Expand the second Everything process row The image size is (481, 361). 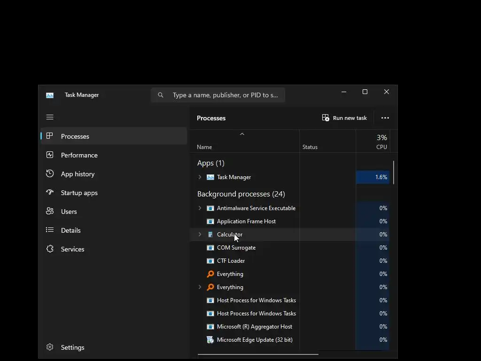[200, 287]
